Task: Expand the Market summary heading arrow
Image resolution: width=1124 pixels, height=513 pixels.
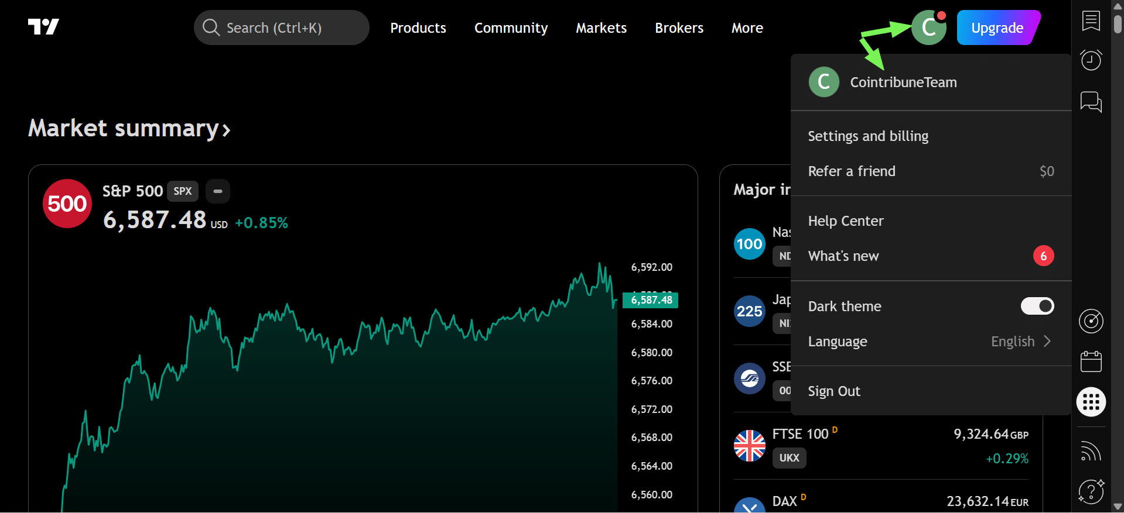Action: [226, 129]
